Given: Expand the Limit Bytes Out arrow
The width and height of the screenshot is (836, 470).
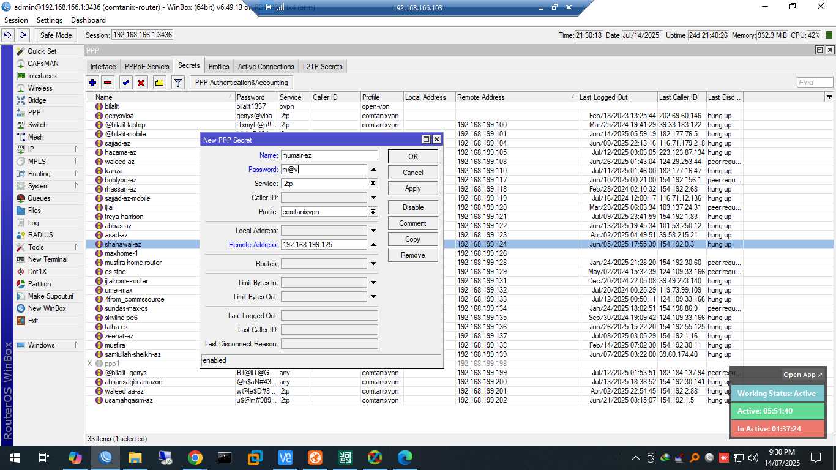Looking at the screenshot, I should point(373,297).
